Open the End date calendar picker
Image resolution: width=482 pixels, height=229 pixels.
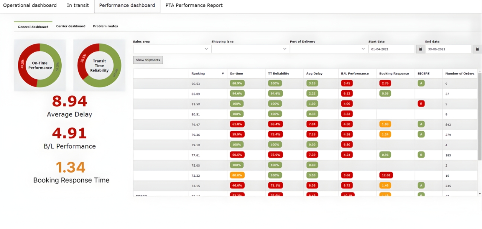(476, 49)
